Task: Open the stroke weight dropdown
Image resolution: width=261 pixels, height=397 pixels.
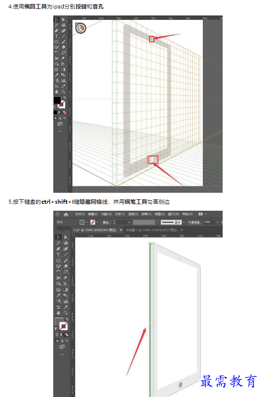Action: [x=129, y=222]
